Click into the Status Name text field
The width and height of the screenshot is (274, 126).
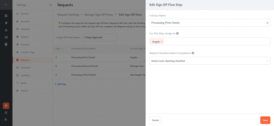click(x=207, y=23)
